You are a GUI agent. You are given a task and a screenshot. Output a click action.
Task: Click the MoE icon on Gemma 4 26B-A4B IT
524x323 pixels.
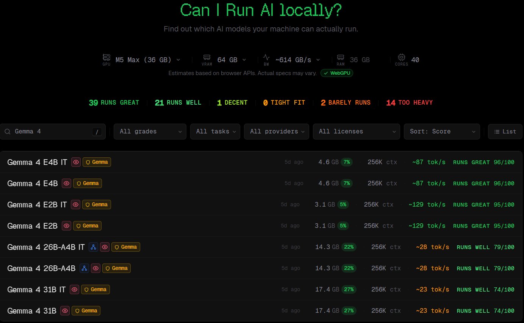(x=93, y=247)
